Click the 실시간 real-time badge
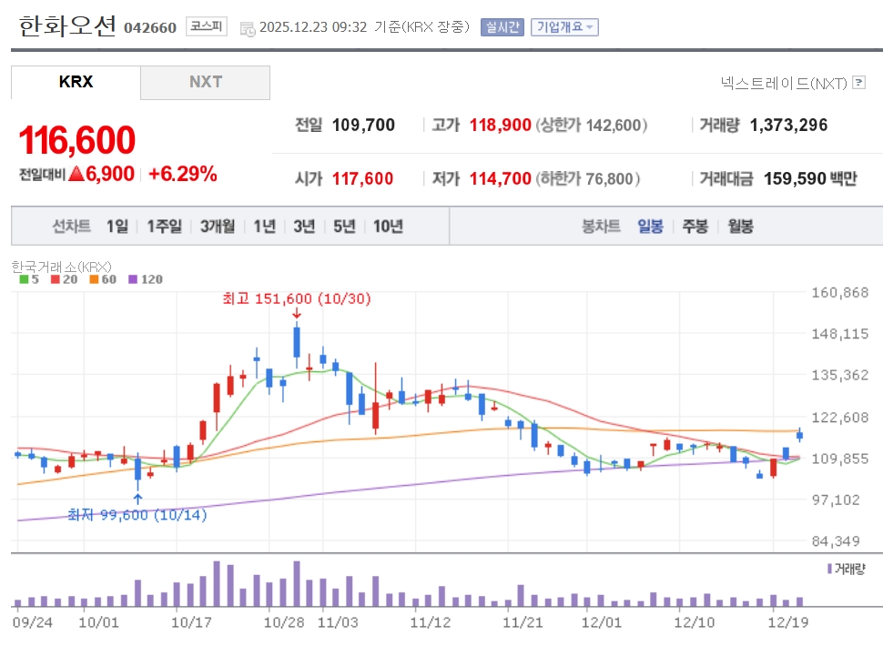This screenshot has width=883, height=646. (x=502, y=26)
